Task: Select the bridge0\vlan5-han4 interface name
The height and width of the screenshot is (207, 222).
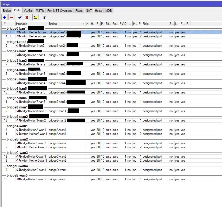Action: [x=33, y=83]
